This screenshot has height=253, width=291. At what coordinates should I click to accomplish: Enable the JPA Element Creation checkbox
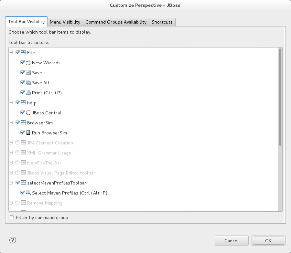17,142
